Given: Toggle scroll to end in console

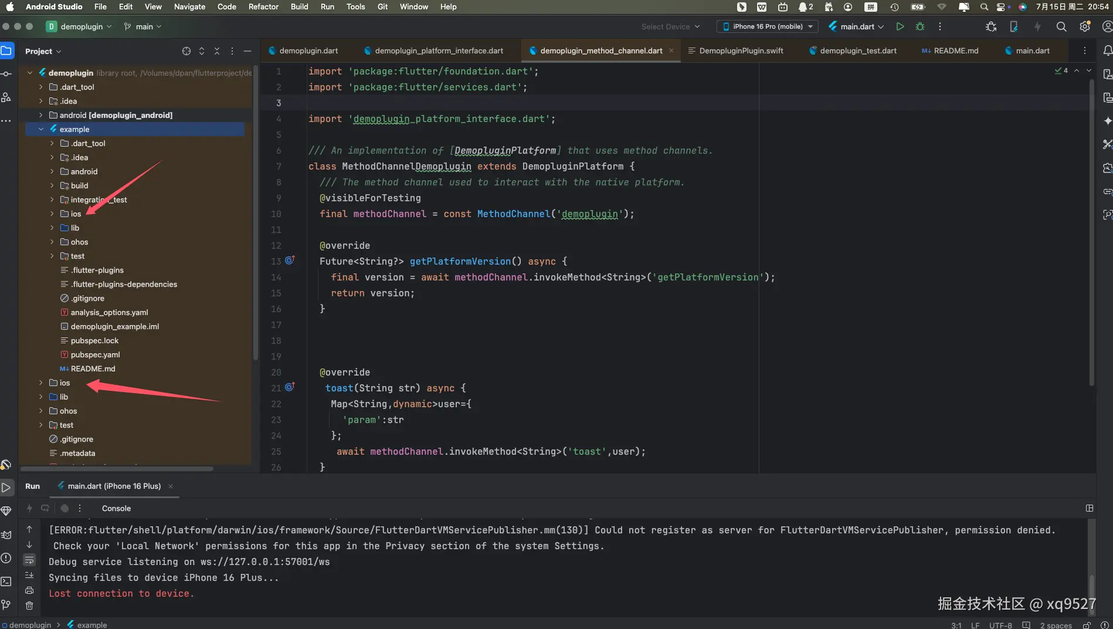Looking at the screenshot, I should [29, 575].
